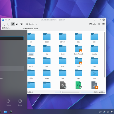
Task: Select Pictures in the Places panel
Action: tap(6, 28)
